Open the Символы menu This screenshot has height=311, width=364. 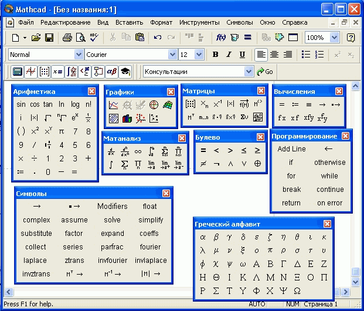point(240,22)
